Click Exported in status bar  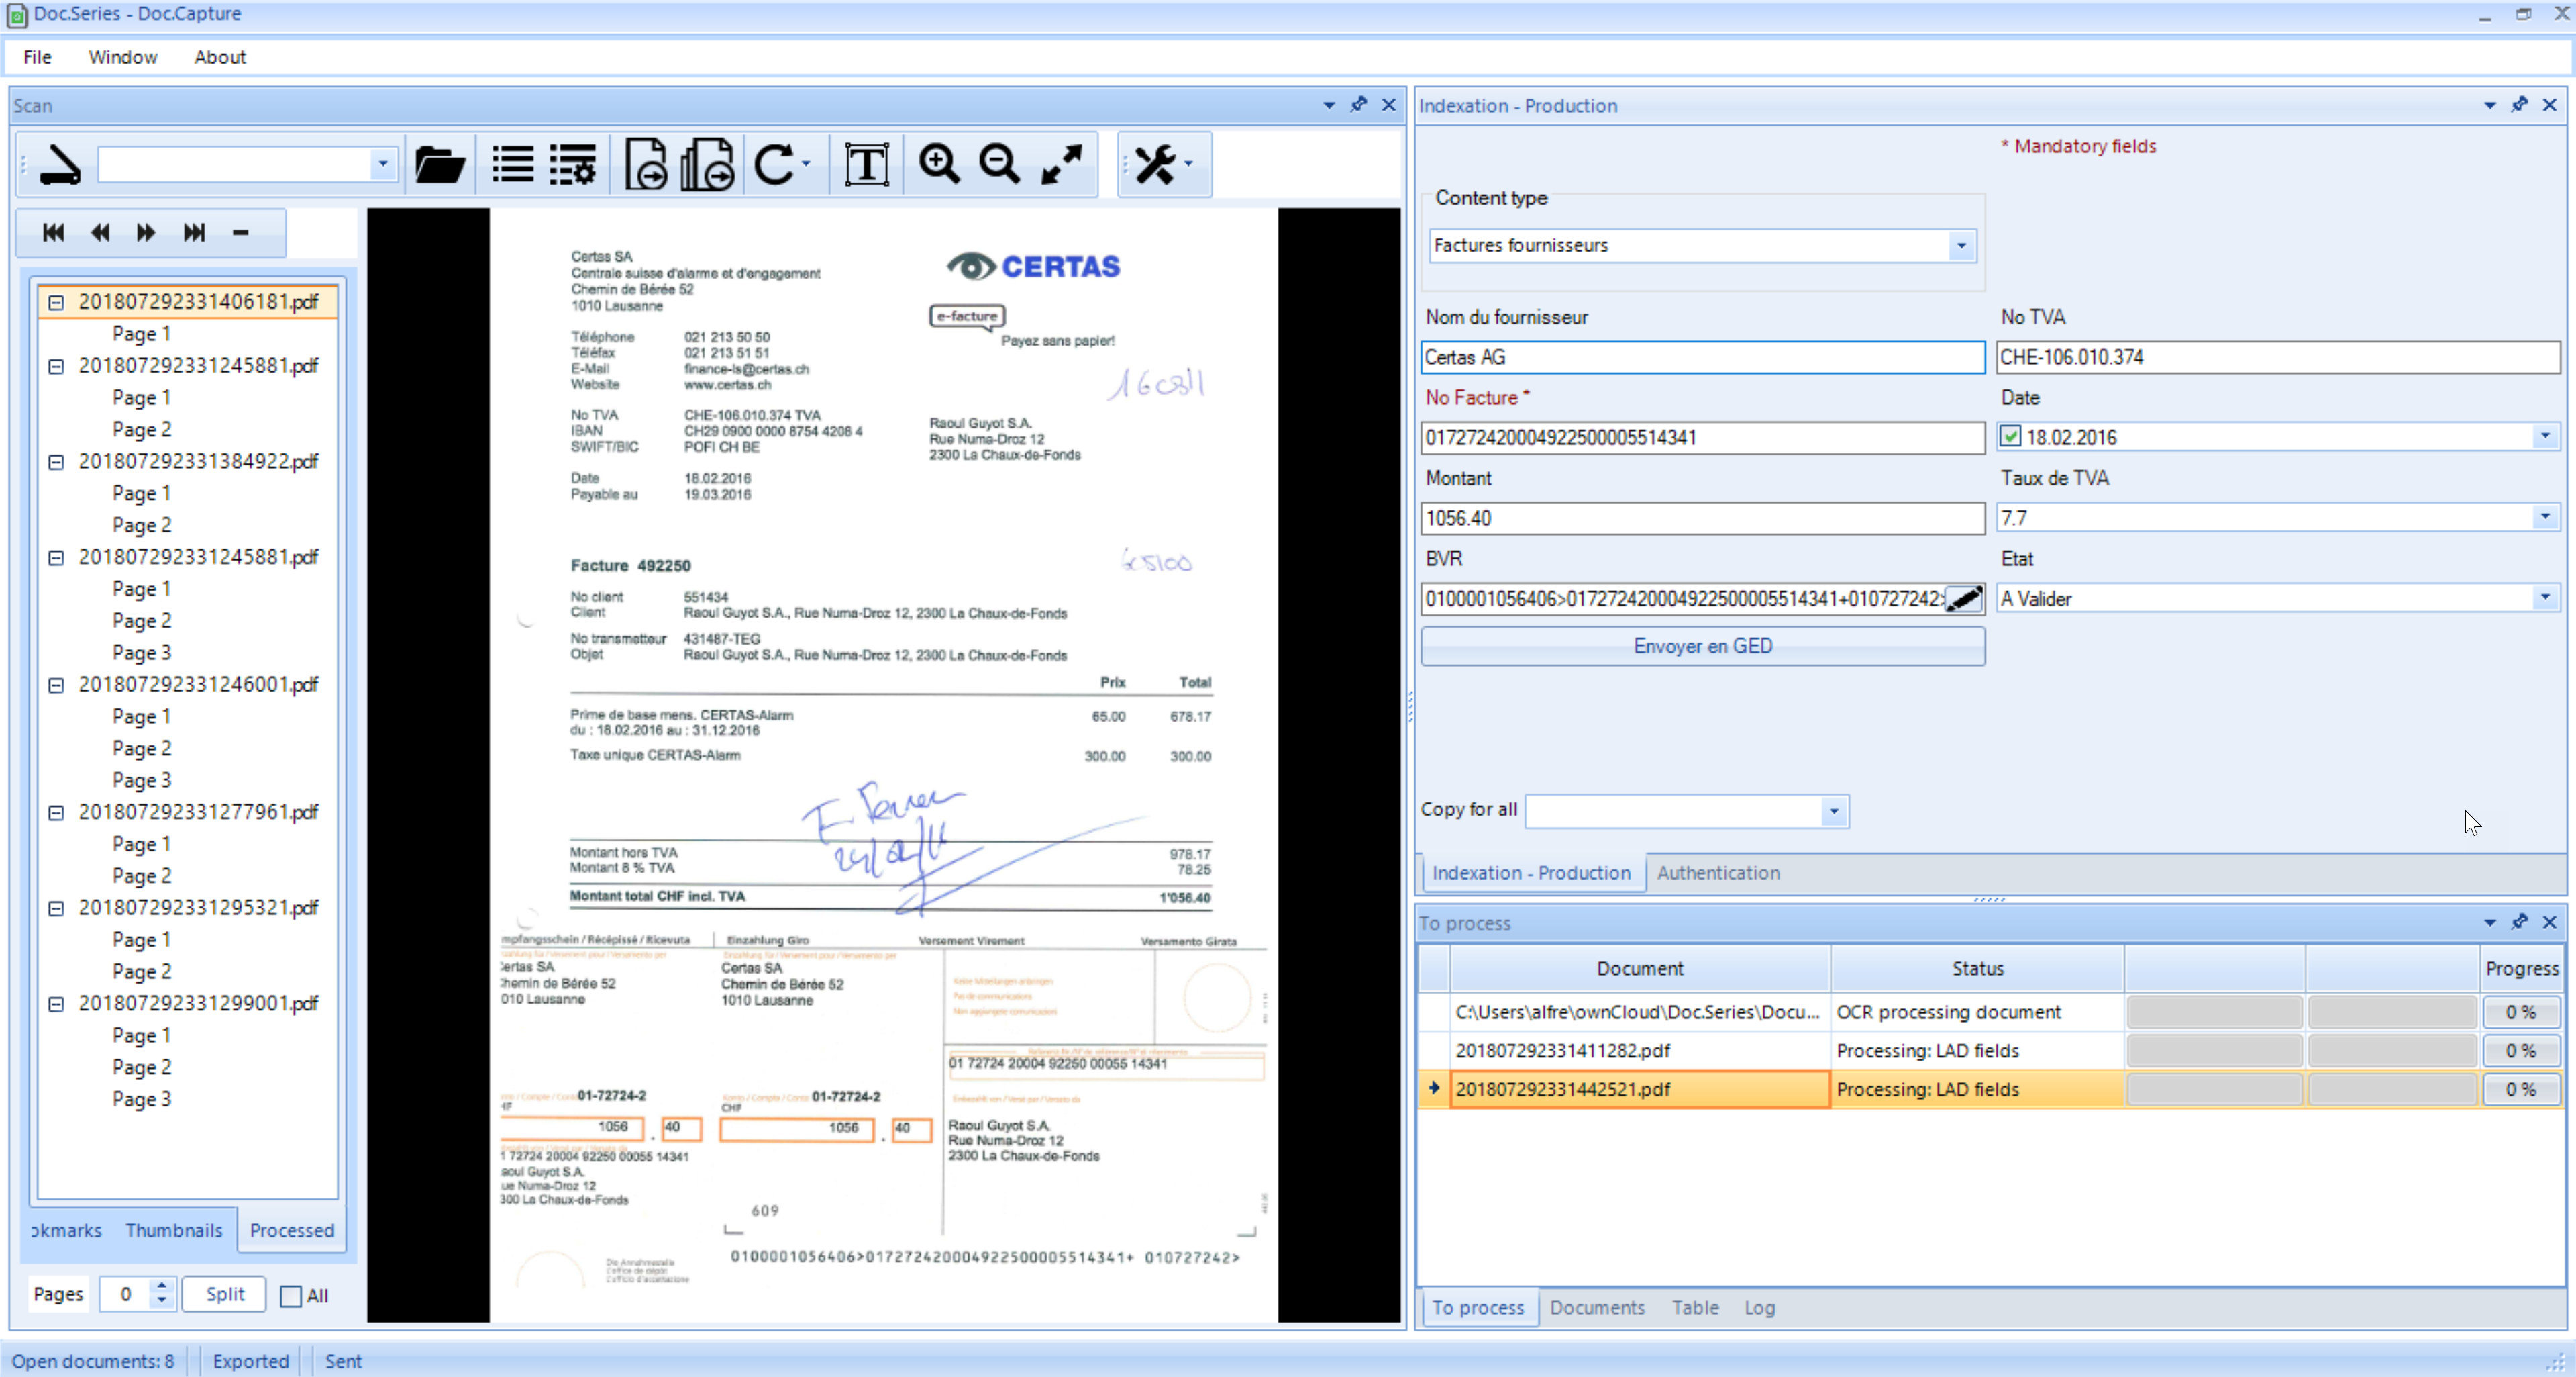[x=251, y=1361]
